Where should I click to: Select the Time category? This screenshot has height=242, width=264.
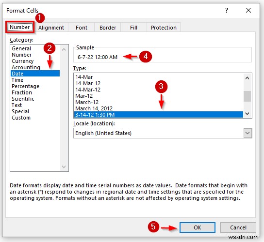(x=35, y=80)
